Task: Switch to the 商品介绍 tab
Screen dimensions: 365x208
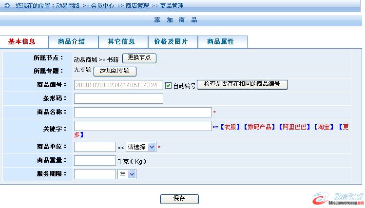Action: 71,42
